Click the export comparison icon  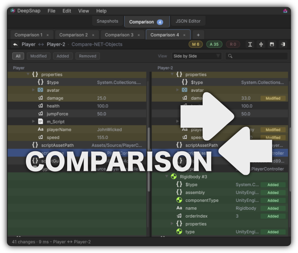tap(283, 44)
